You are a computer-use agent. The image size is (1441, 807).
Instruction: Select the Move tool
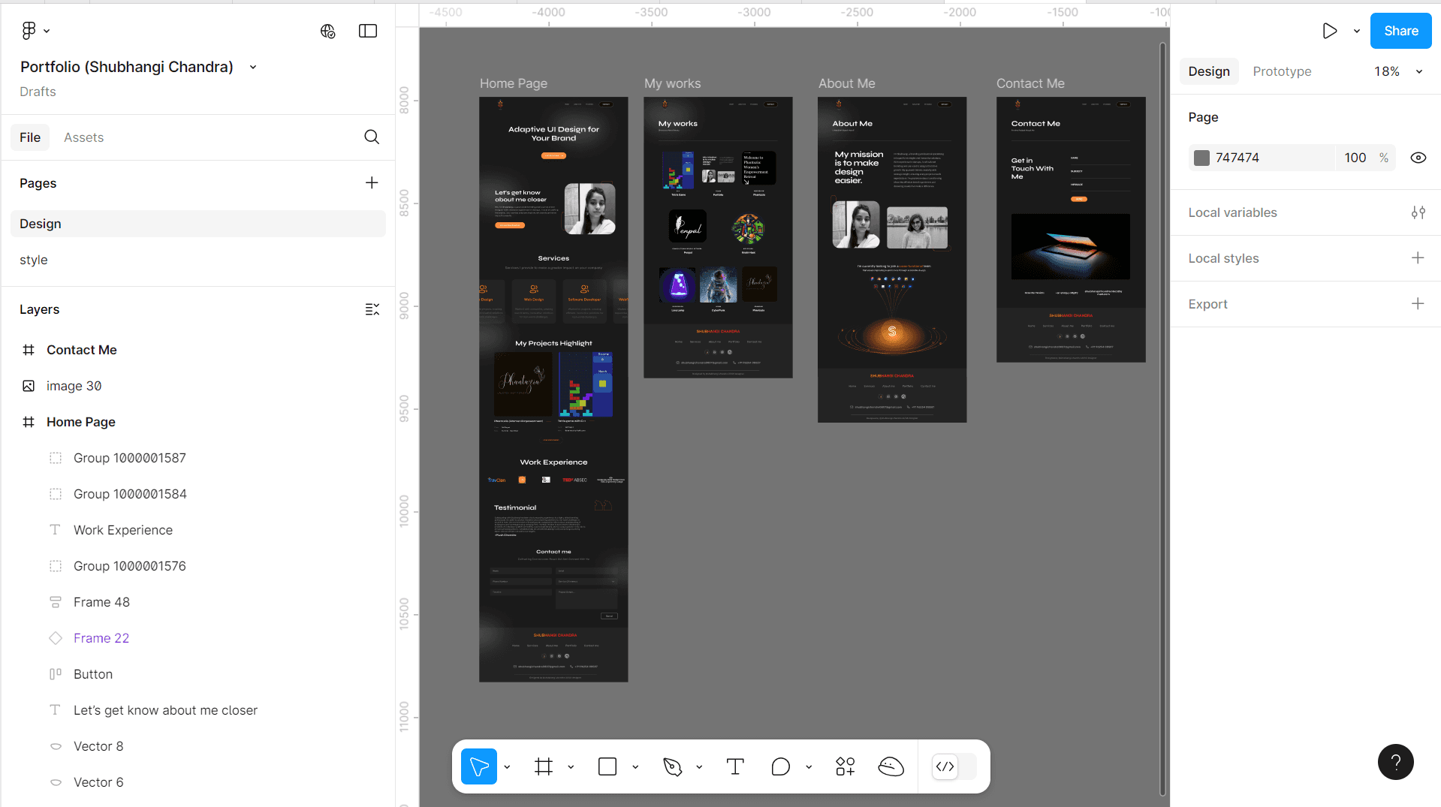(x=479, y=766)
